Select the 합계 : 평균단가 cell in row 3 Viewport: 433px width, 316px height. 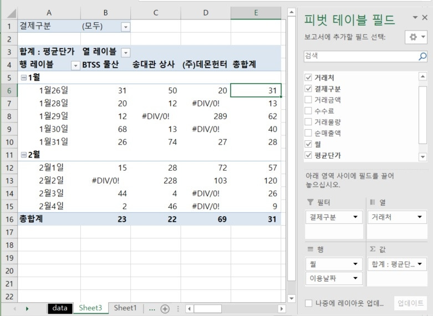49,52
